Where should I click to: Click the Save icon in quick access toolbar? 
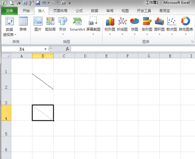(x=38, y=3)
